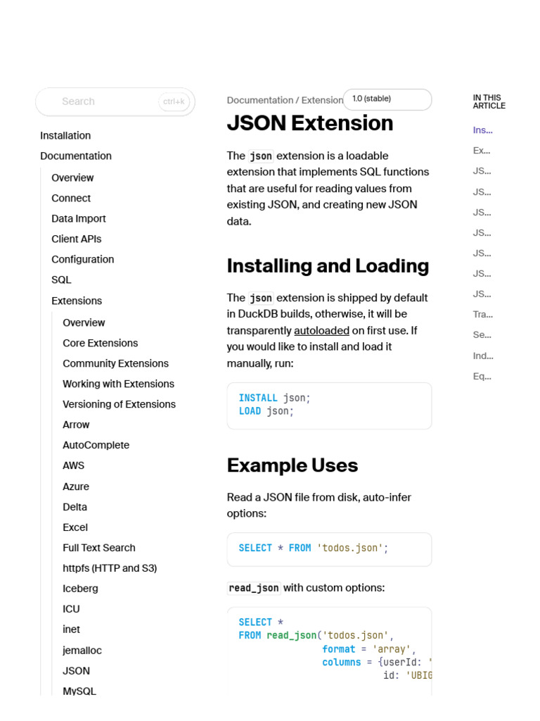Screen dimensions: 540x721
Task: Go to Community Extensions page
Action: tap(115, 363)
